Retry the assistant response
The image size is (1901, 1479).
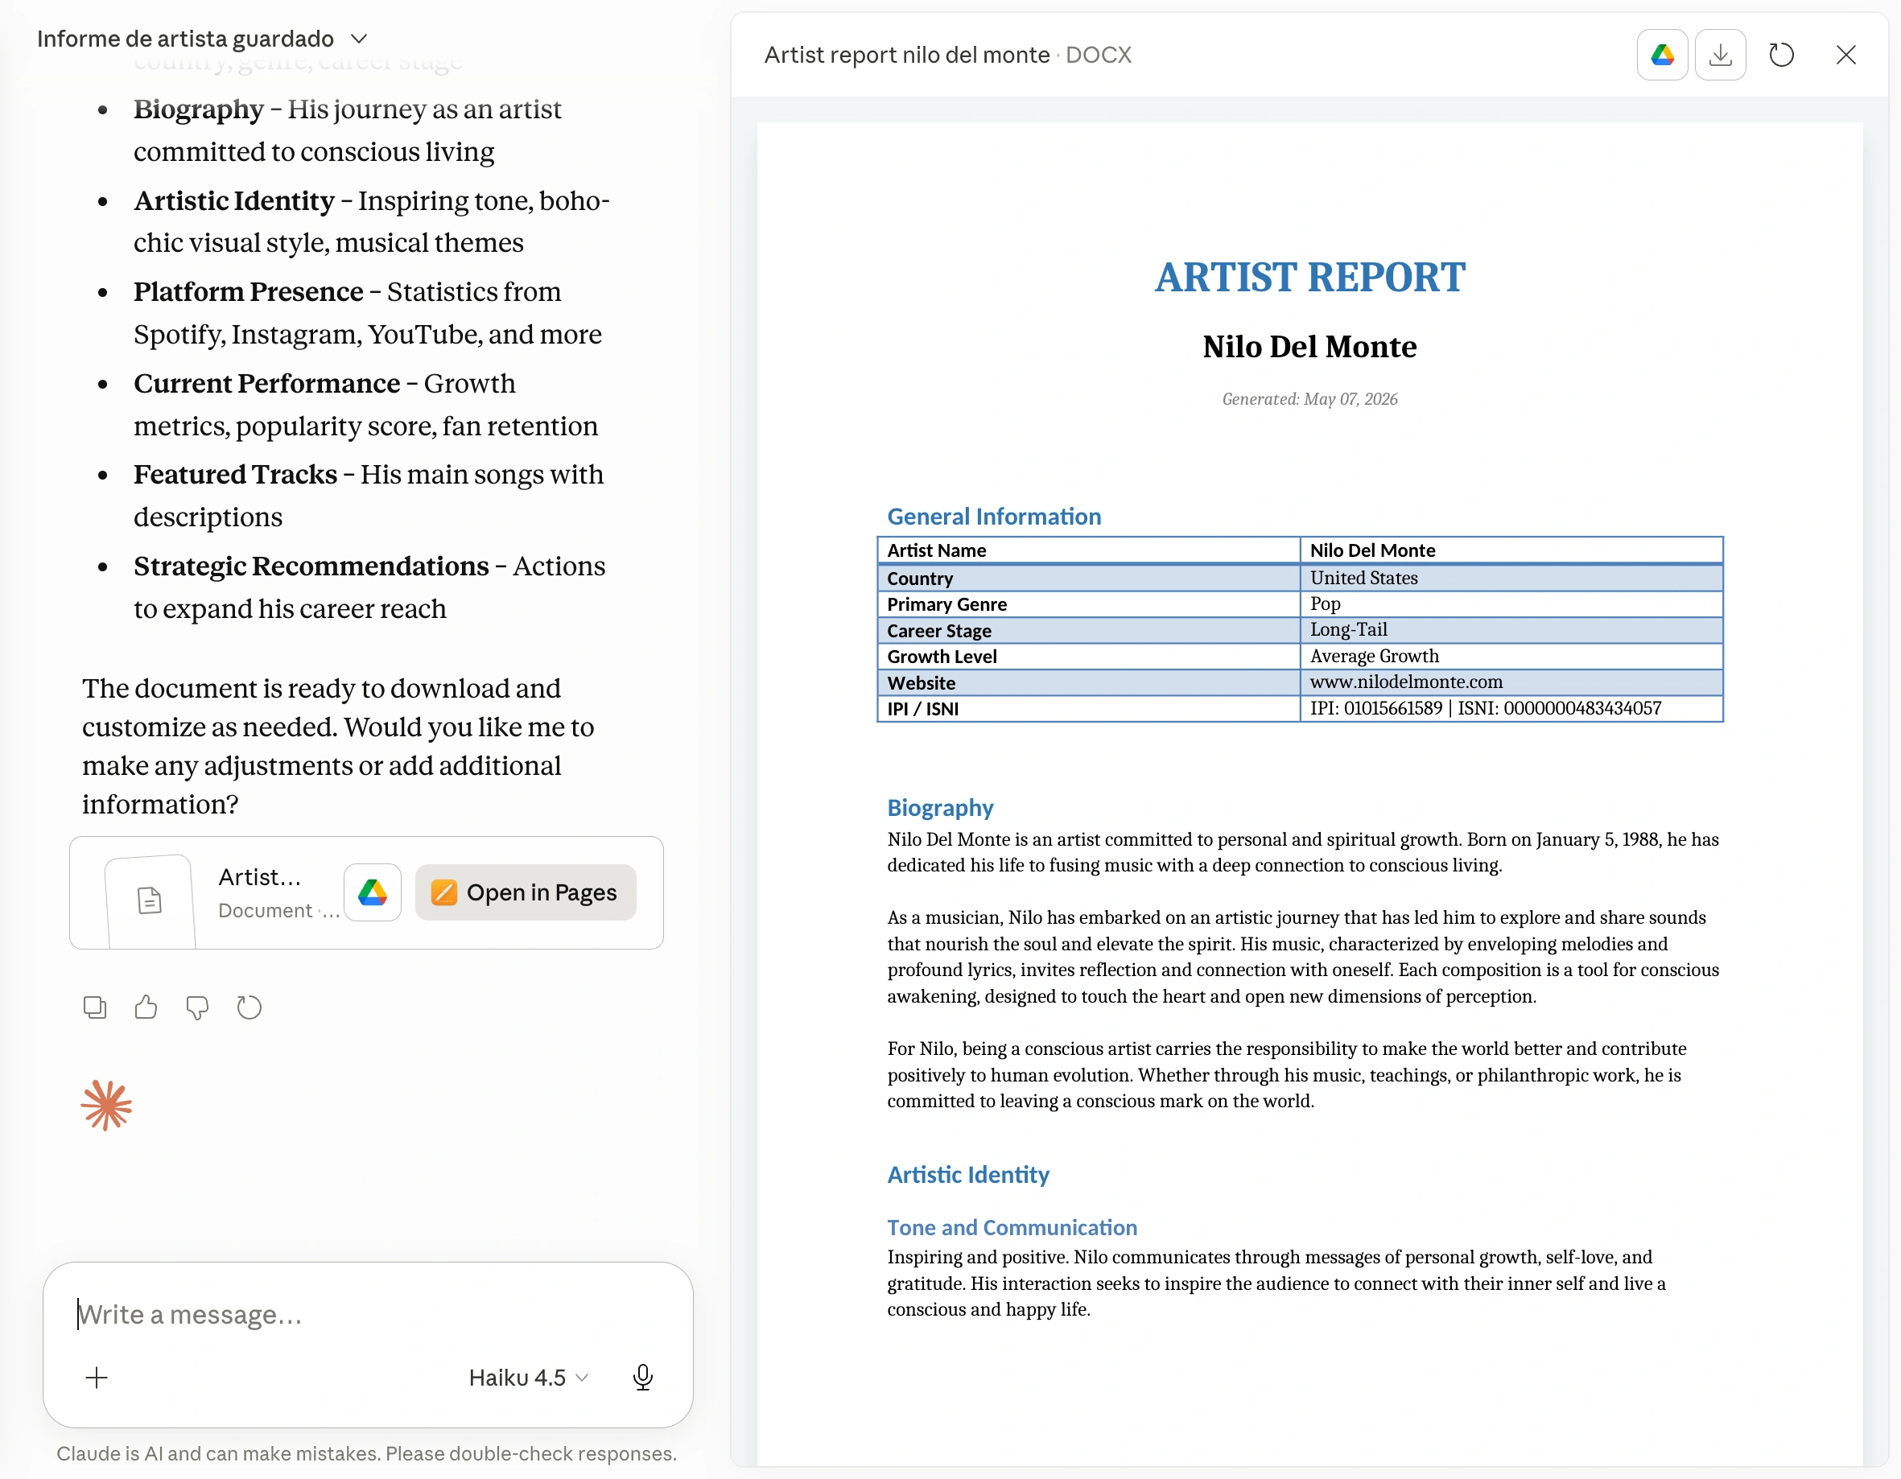tap(249, 1007)
